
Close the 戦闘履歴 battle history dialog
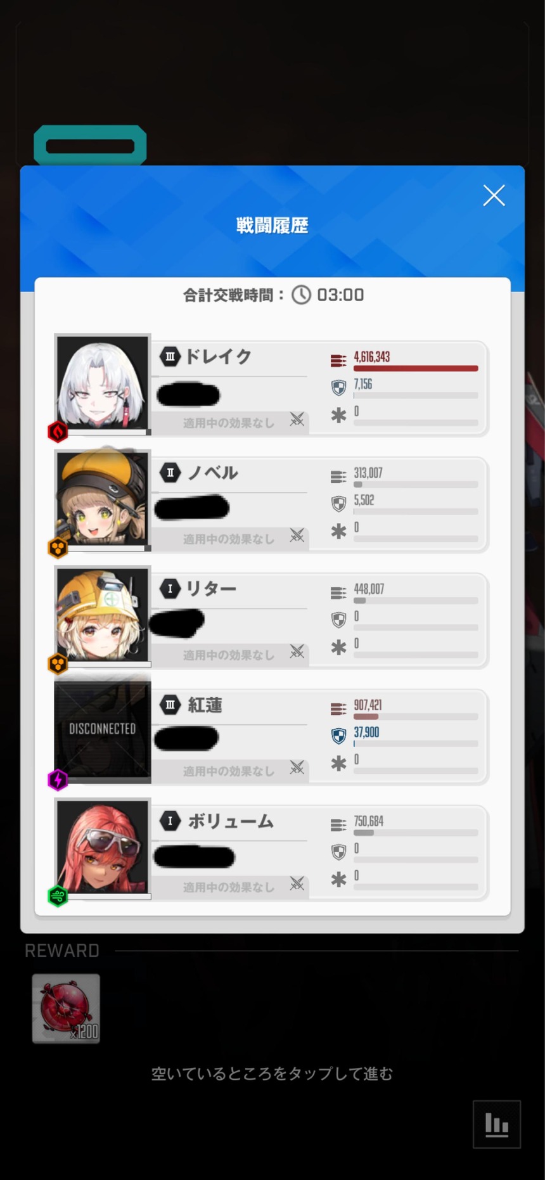pyautogui.click(x=494, y=195)
